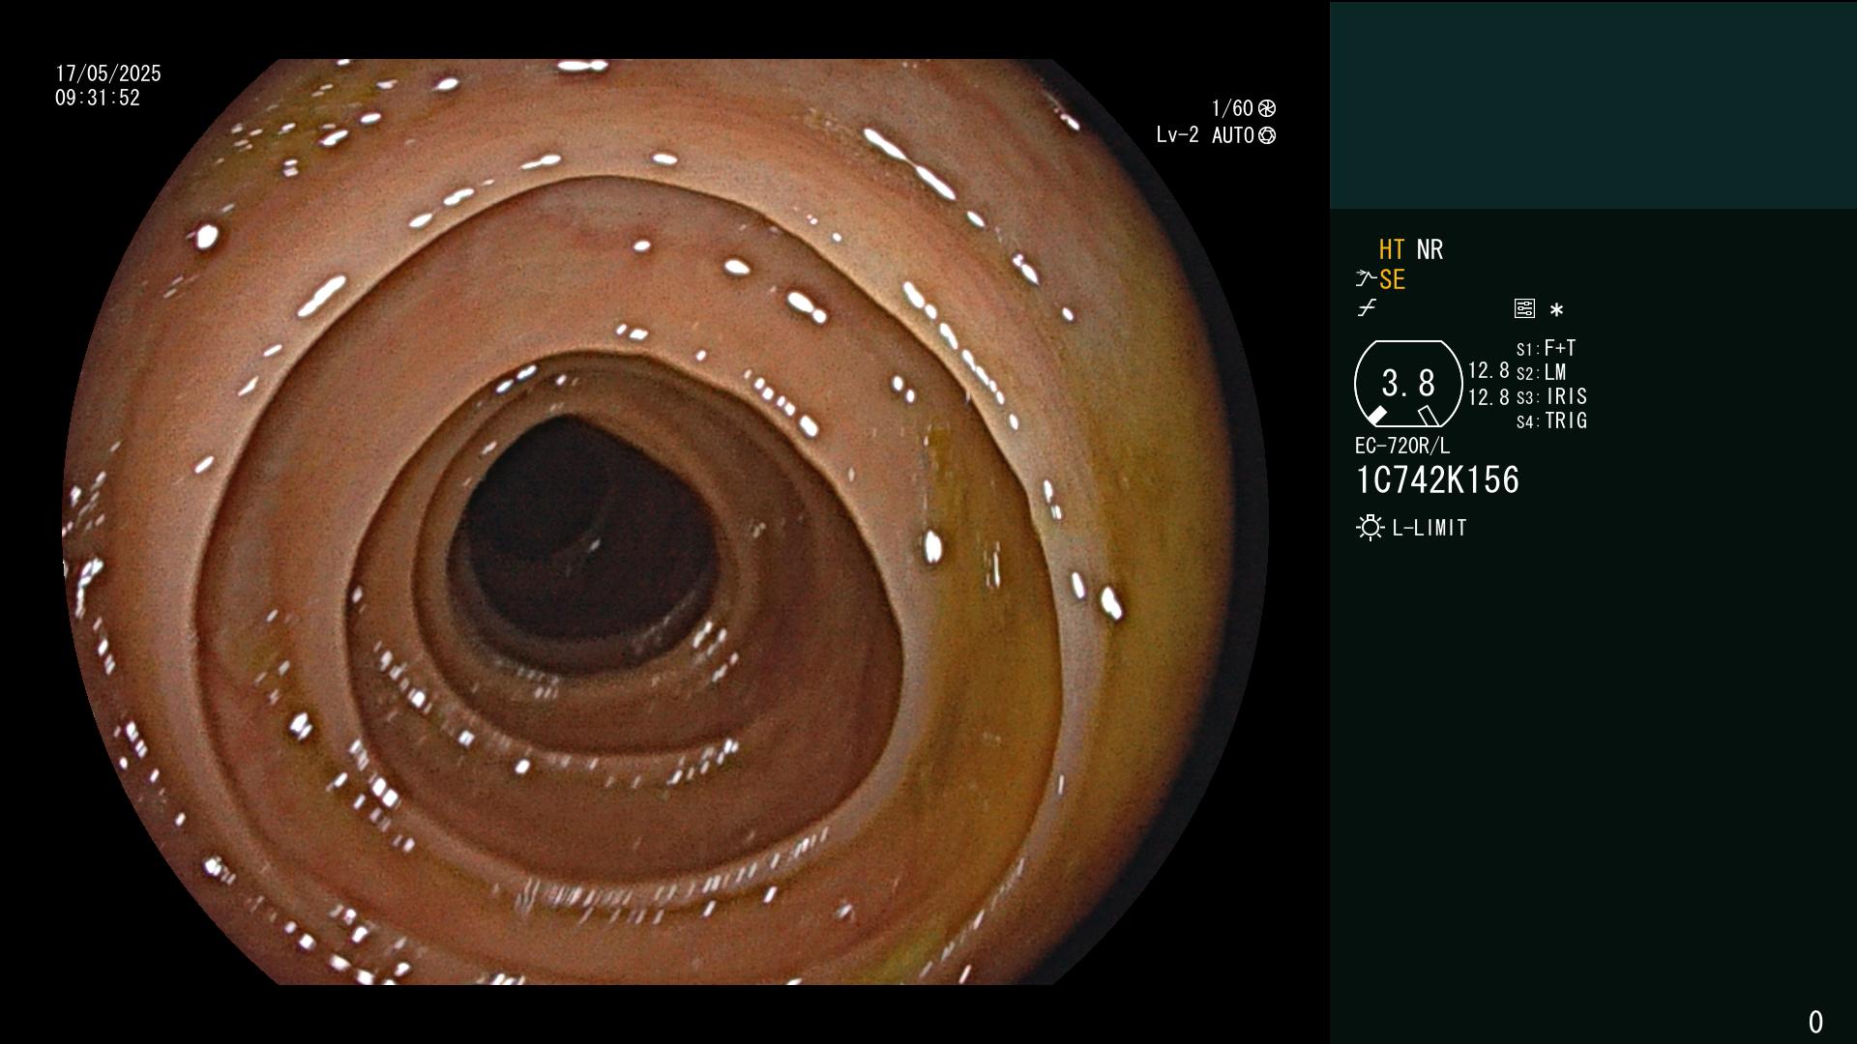Click the scope model EC-720R/L
This screenshot has width=1857, height=1044.
1402,446
